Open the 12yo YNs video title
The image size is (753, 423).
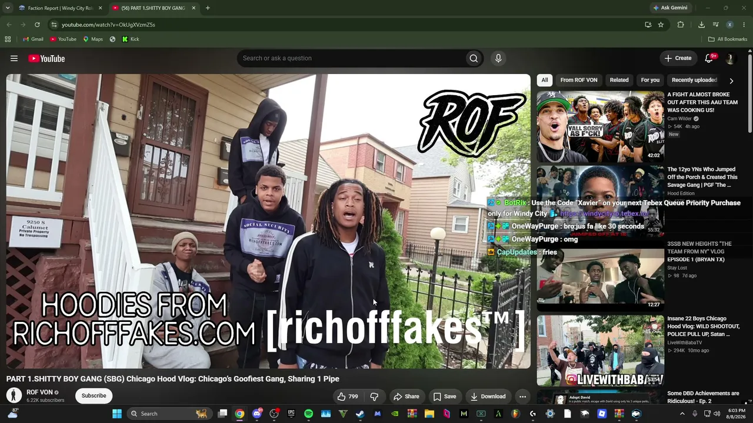702,177
